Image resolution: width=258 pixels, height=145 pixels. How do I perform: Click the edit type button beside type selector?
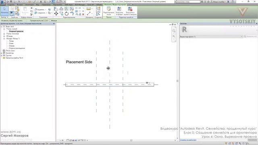pos(250,37)
